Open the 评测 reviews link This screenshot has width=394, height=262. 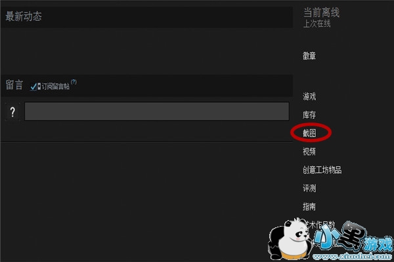pos(309,188)
